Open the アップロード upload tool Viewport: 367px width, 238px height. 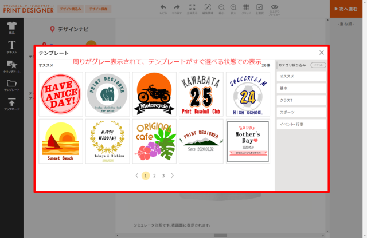(x=11, y=104)
